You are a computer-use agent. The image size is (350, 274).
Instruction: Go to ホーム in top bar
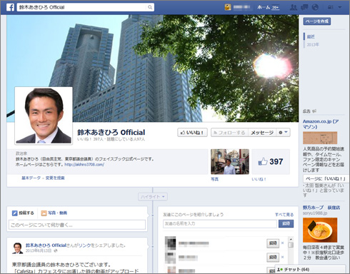click(x=264, y=7)
